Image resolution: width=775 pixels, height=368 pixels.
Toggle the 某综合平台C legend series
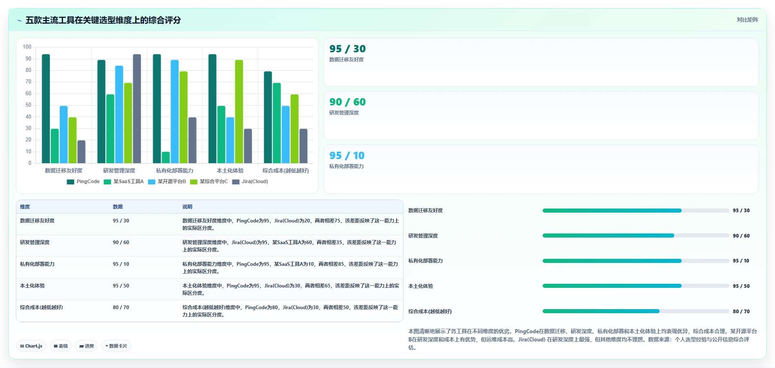click(209, 182)
